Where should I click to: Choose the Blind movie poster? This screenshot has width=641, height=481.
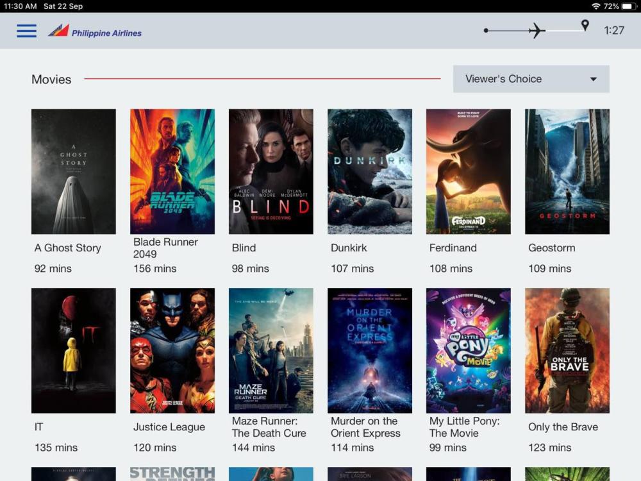pos(271,171)
